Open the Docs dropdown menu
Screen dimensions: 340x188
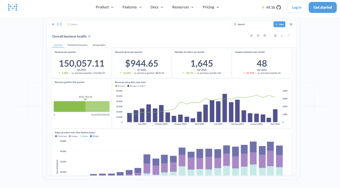click(x=157, y=7)
